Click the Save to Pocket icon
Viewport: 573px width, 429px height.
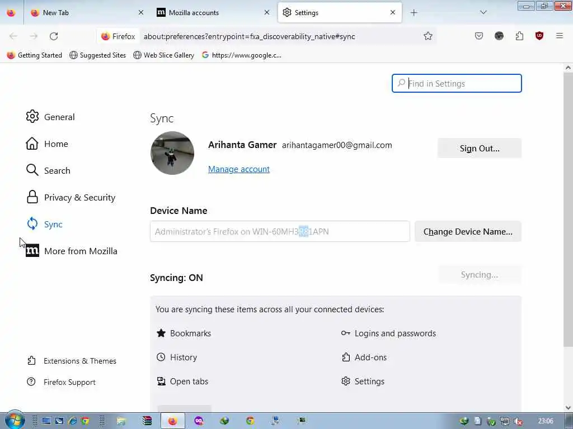tap(479, 36)
